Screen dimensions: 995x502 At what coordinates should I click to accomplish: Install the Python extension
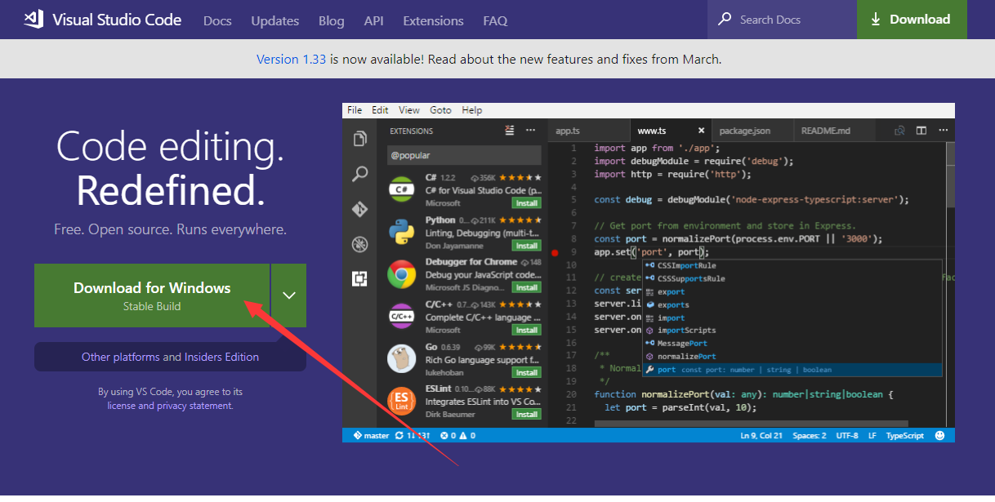[525, 245]
